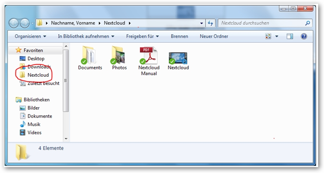Screen dimensions: 324x173
Task: Open the address bar history dropdown
Action: pyautogui.click(x=202, y=23)
